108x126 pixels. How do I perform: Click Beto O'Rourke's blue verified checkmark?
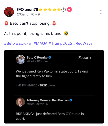tap(50, 58)
